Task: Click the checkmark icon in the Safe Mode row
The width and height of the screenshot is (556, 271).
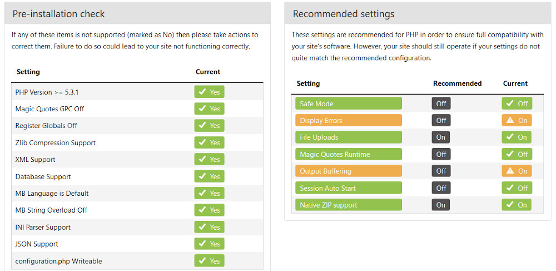Action: tap(509, 104)
